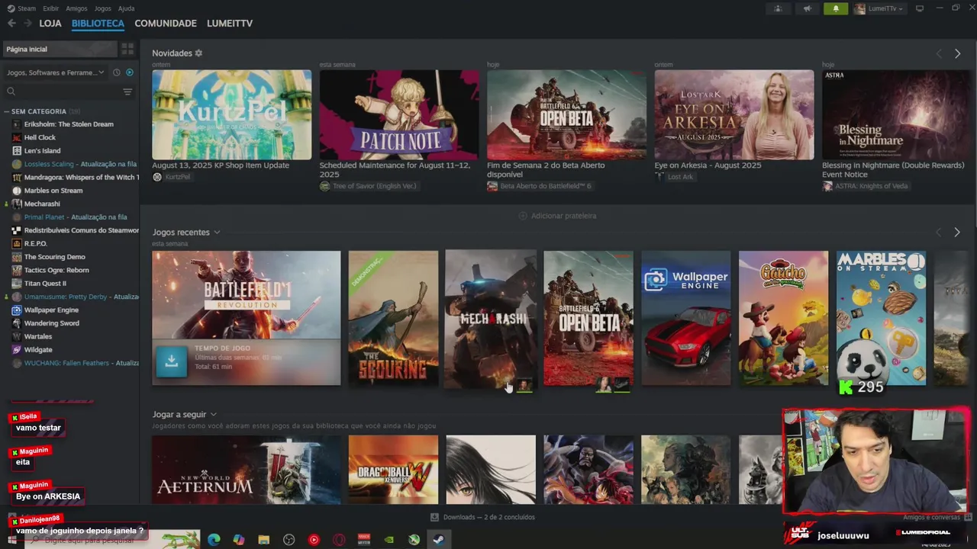Open advanced filter options icon in sidebar
The image size is (977, 549).
point(127,91)
